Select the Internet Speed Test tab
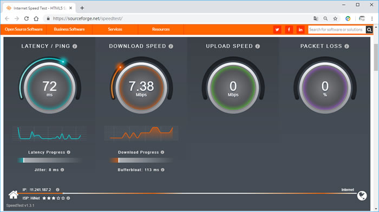The width and height of the screenshot is (379, 212). (x=39, y=8)
